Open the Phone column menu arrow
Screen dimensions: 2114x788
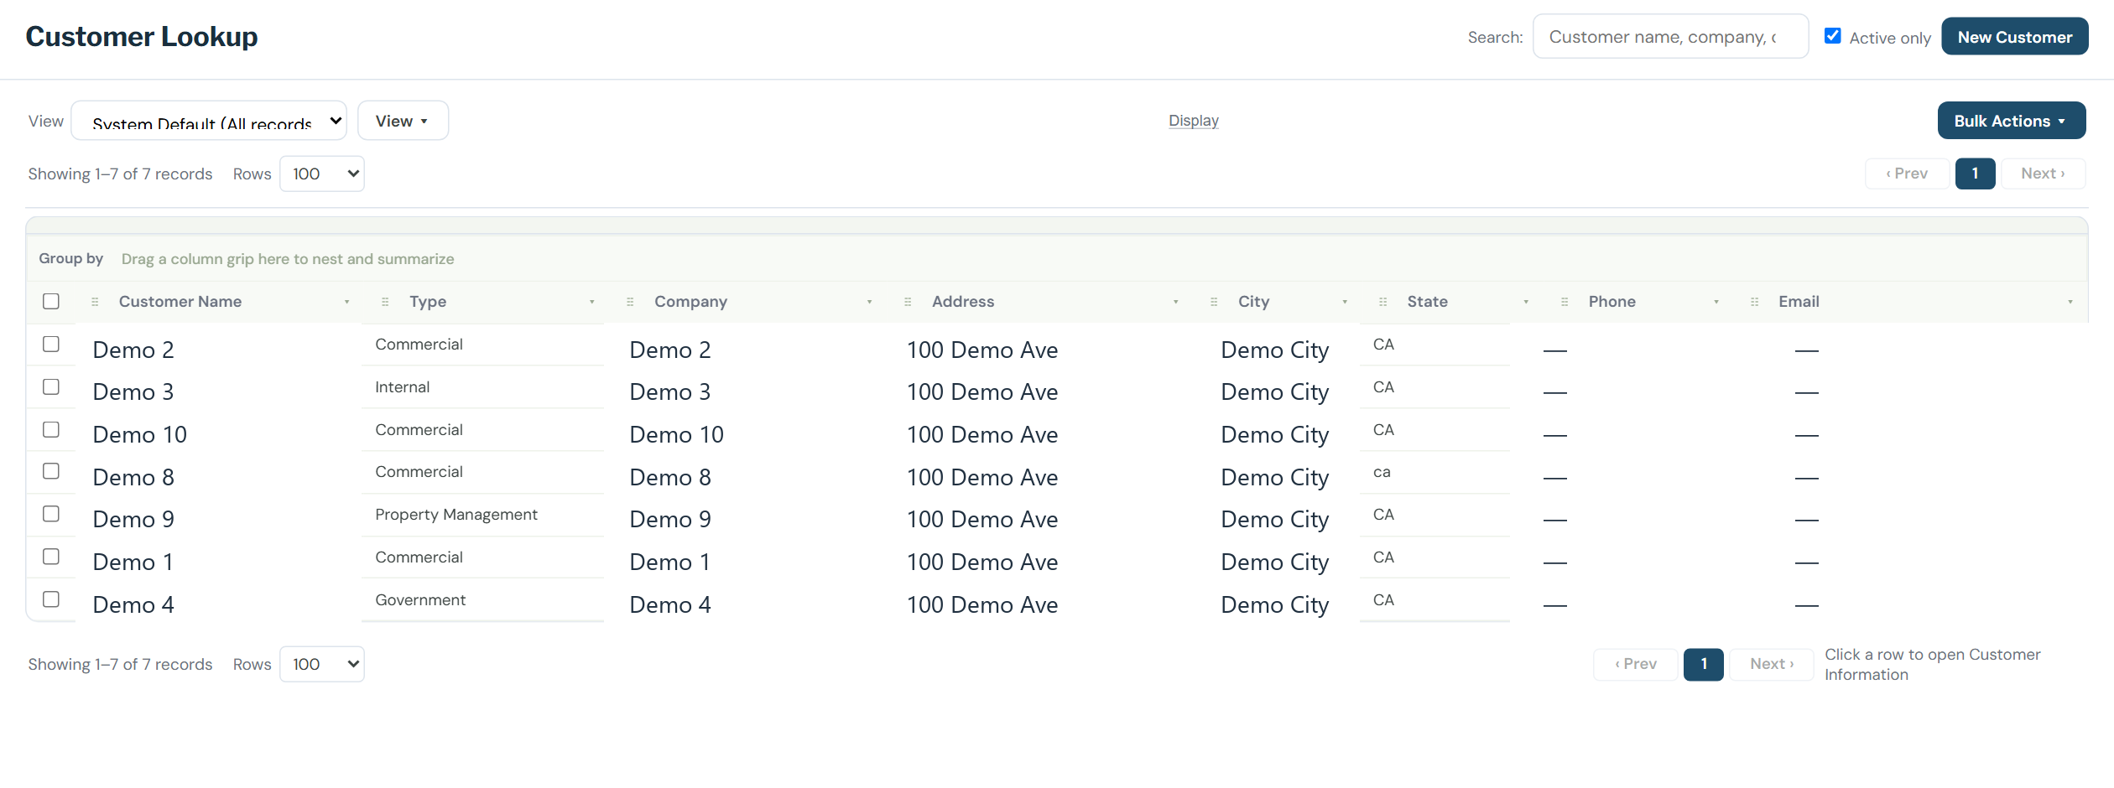click(1716, 303)
